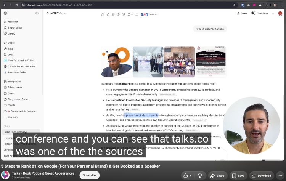
Task: Open the Library section
Action: (10, 34)
